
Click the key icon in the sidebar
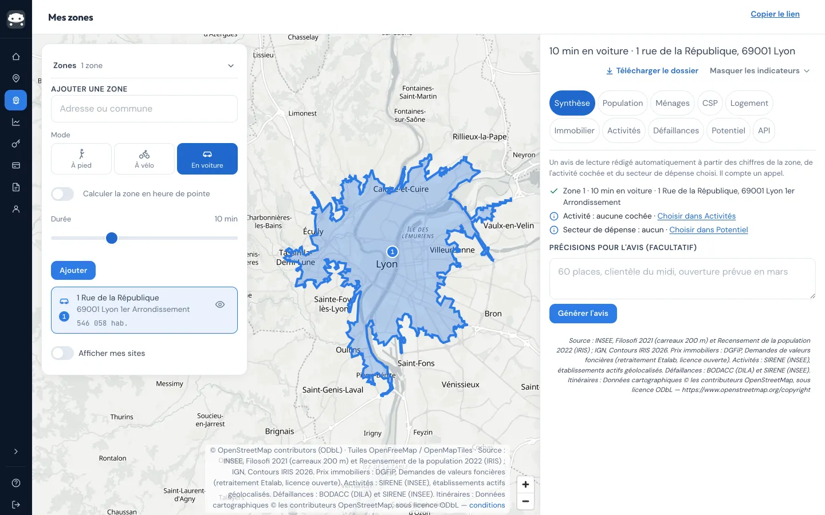pyautogui.click(x=16, y=144)
